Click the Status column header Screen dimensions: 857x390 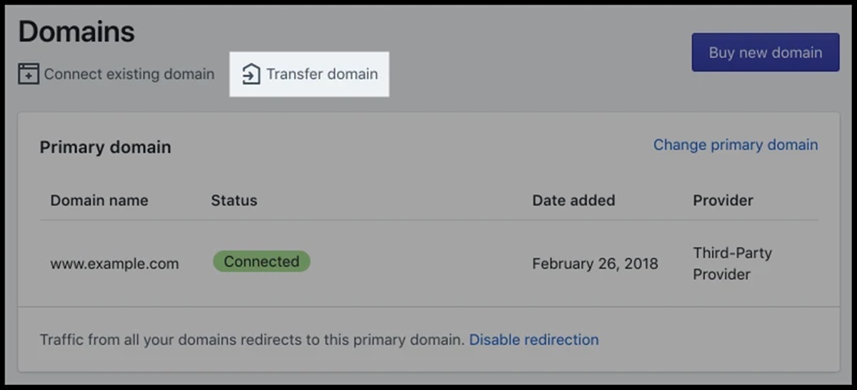pyautogui.click(x=234, y=201)
